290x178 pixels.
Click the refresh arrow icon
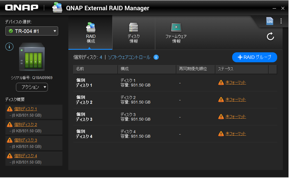click(x=270, y=36)
